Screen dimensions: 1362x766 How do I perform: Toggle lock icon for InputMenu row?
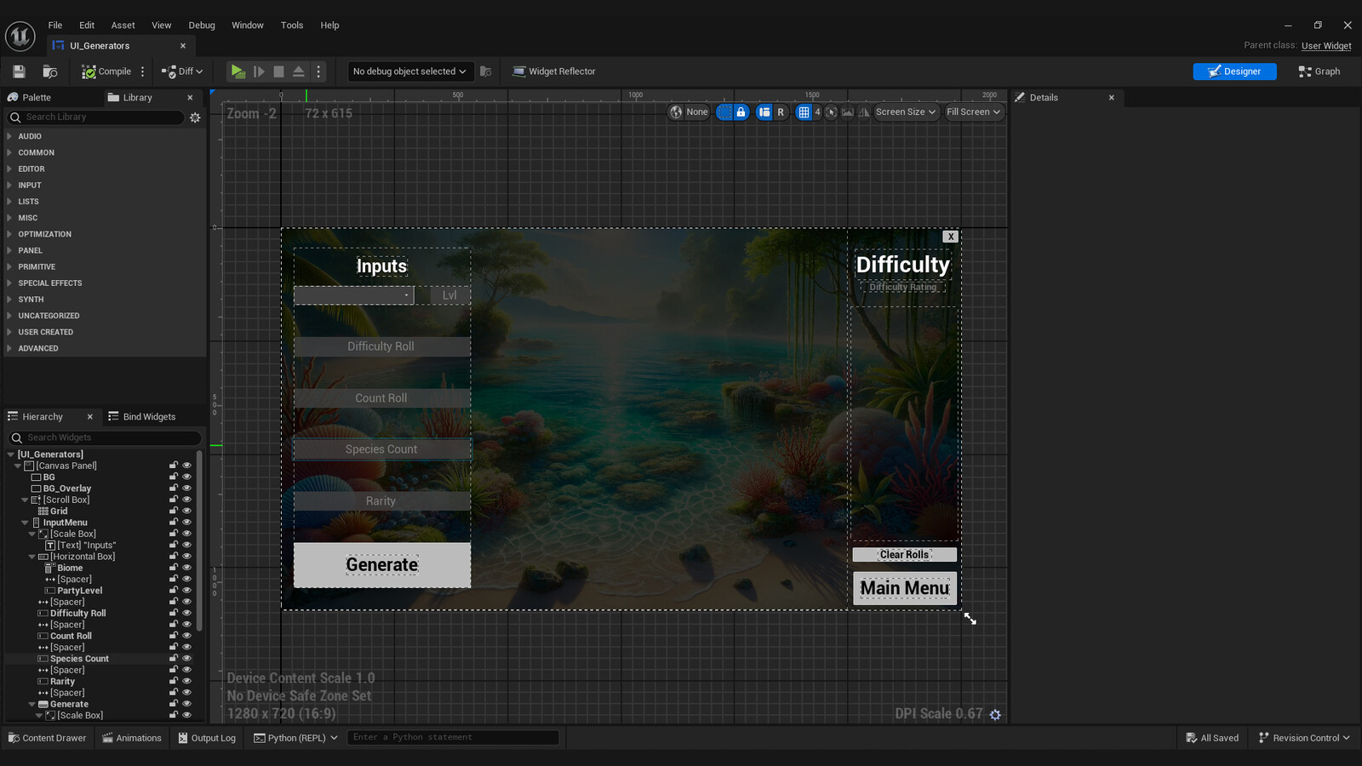coord(174,523)
